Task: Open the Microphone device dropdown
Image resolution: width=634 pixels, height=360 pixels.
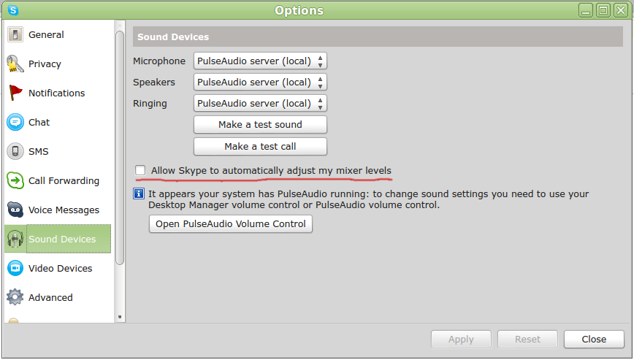Action: (259, 61)
